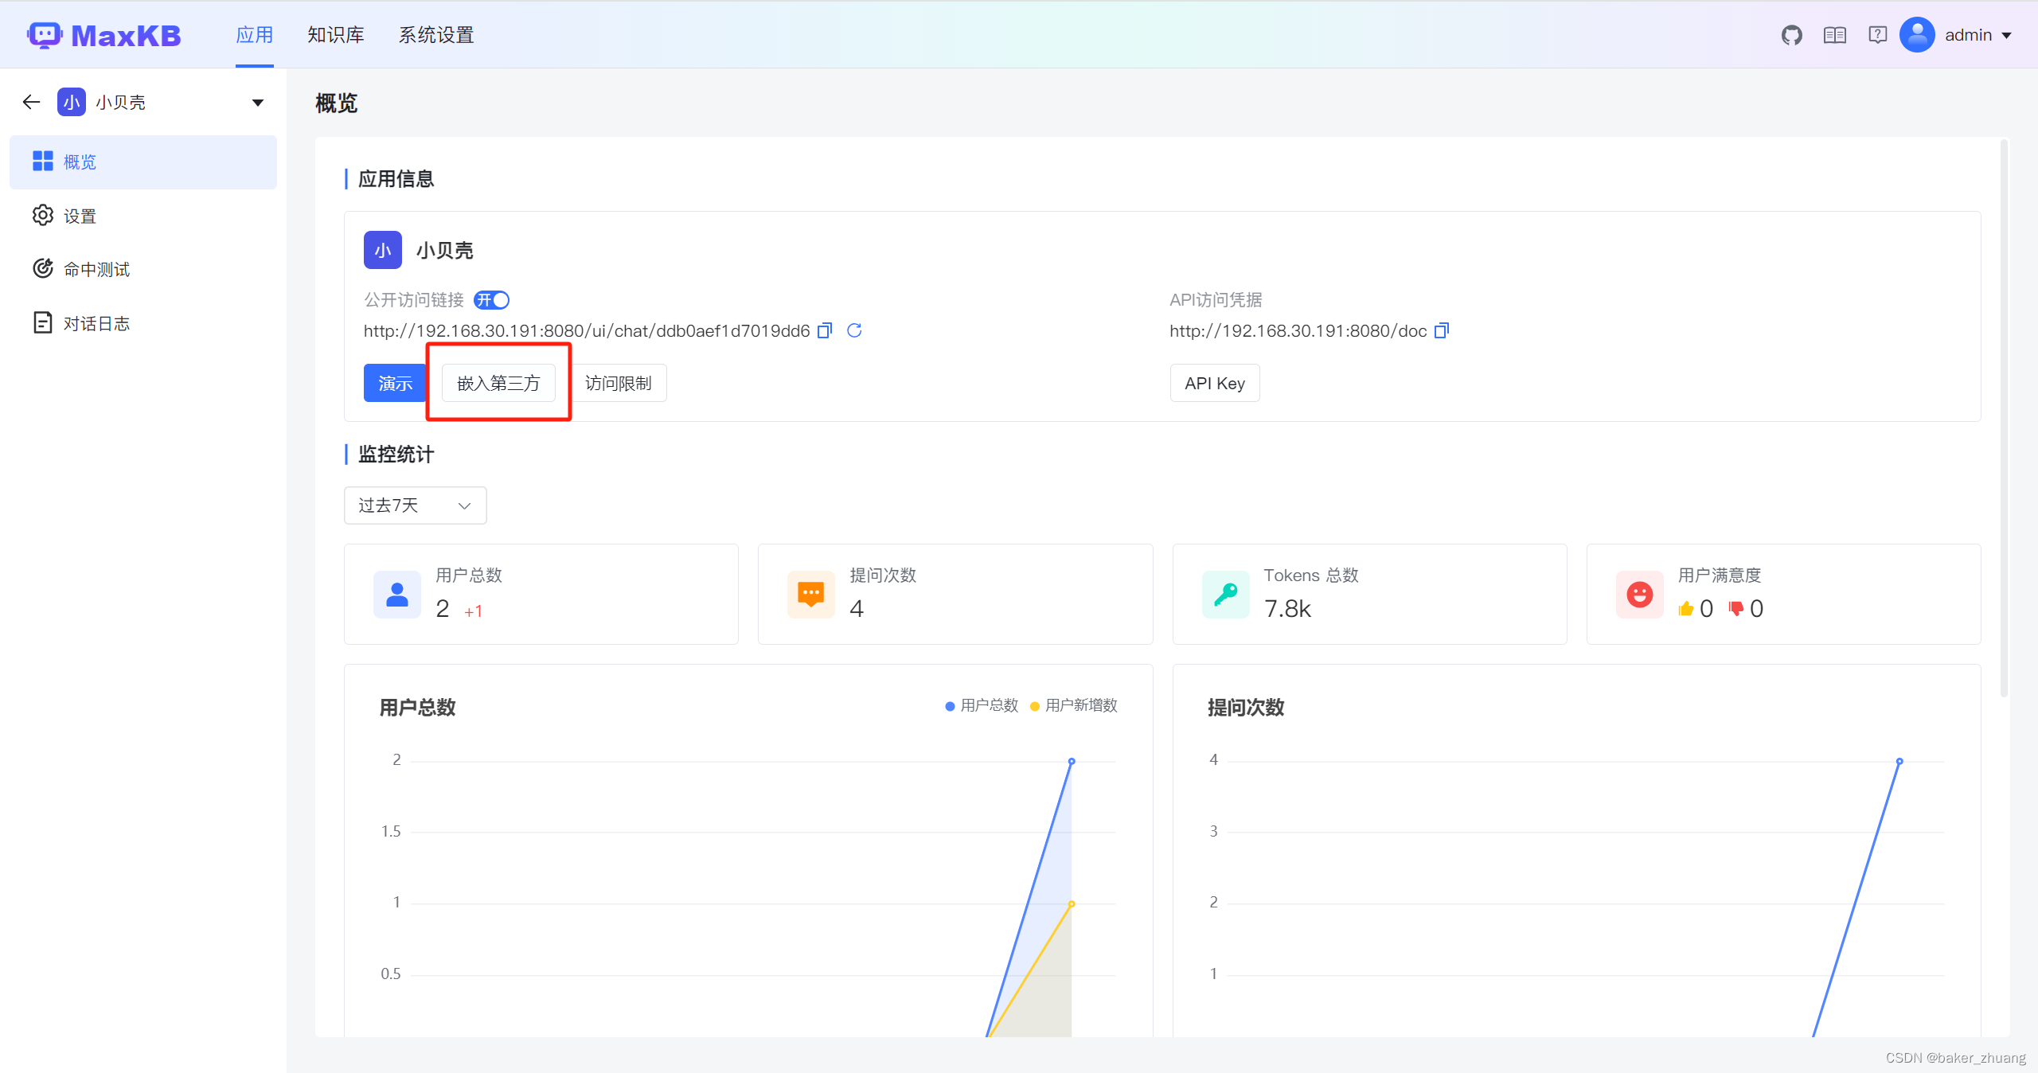Open the documentation book icon

pyautogui.click(x=1834, y=35)
